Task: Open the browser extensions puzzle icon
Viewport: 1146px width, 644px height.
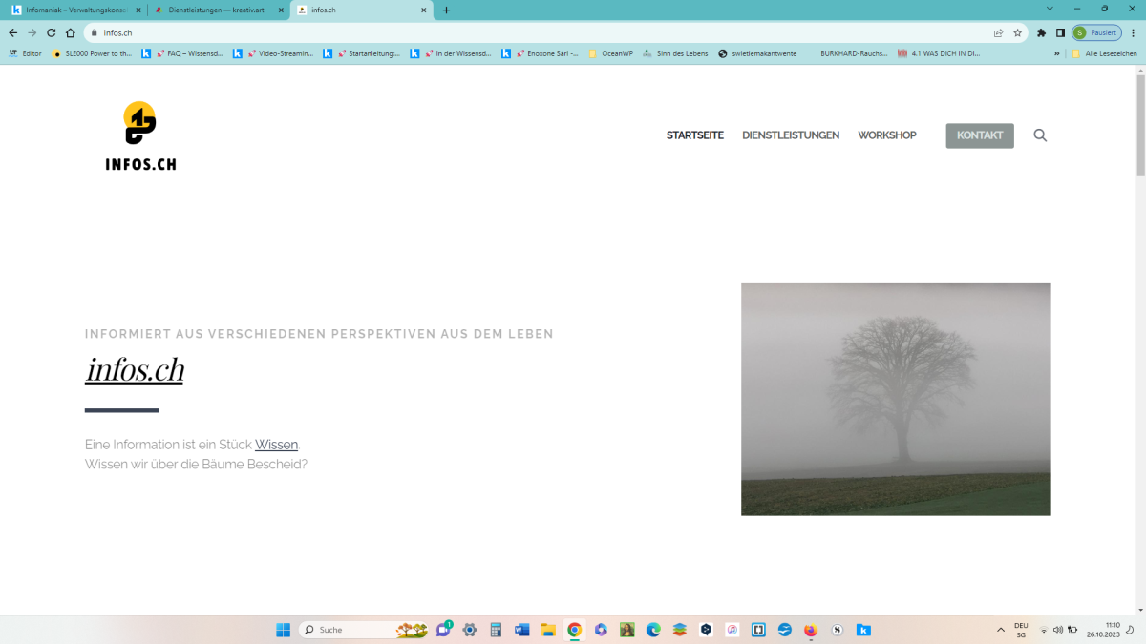Action: click(1042, 32)
